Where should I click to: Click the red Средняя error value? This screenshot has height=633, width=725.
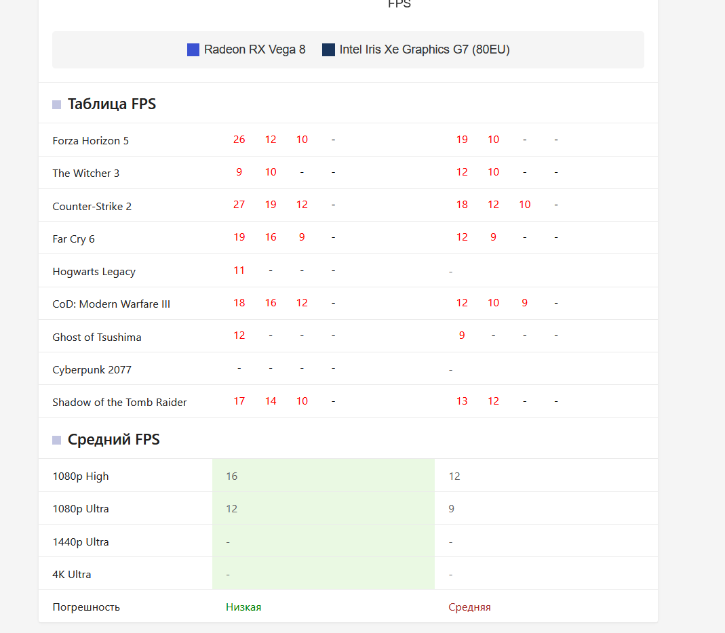(470, 607)
